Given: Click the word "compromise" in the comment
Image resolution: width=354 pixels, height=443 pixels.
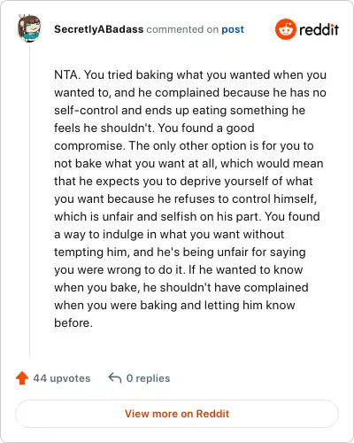Looking at the screenshot, I should (x=88, y=146).
